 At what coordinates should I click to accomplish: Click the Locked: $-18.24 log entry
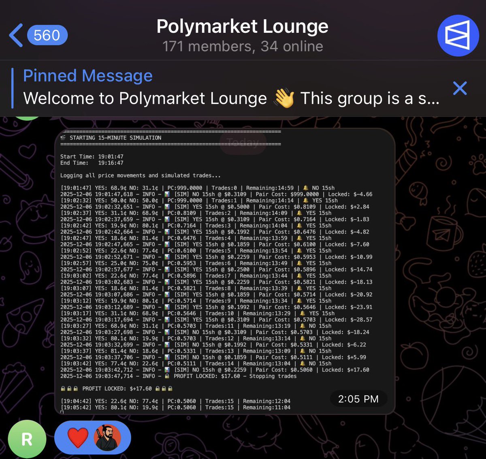(x=215, y=332)
